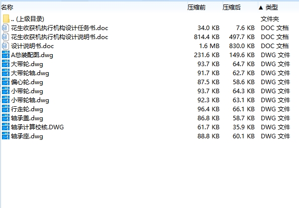Click DWG 文件 type of A总装配图.dwg

[275, 55]
